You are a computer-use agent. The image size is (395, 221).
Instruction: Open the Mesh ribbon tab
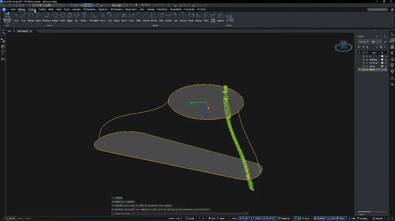click(51, 9)
